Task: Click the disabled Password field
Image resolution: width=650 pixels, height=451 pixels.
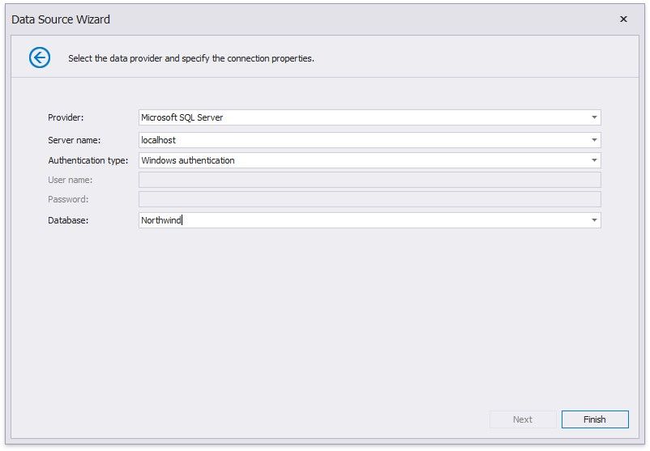Action: click(x=370, y=199)
